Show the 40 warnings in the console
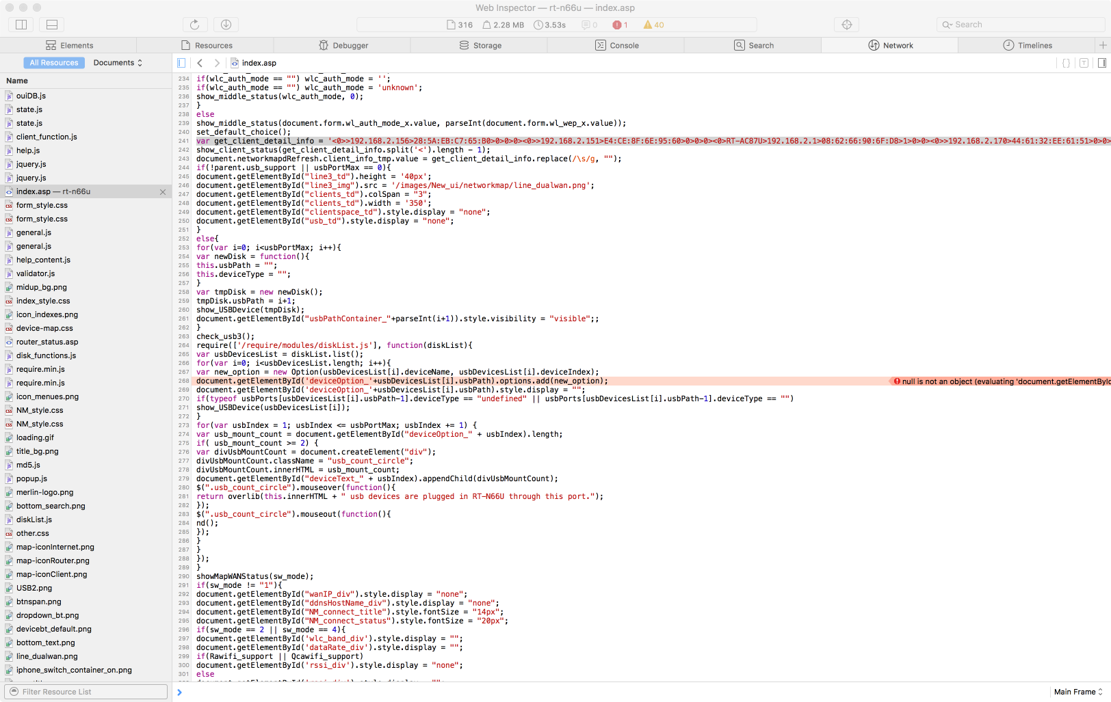 click(654, 25)
